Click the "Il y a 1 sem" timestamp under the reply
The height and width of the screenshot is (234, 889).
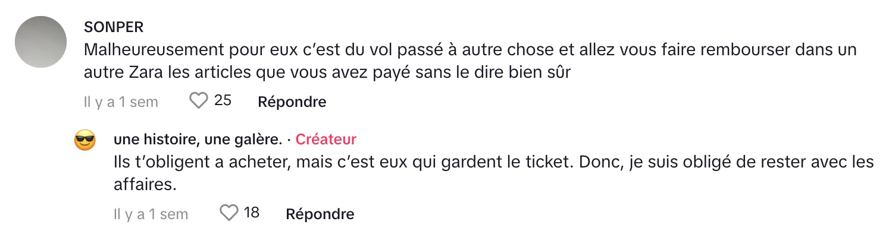pos(151,214)
